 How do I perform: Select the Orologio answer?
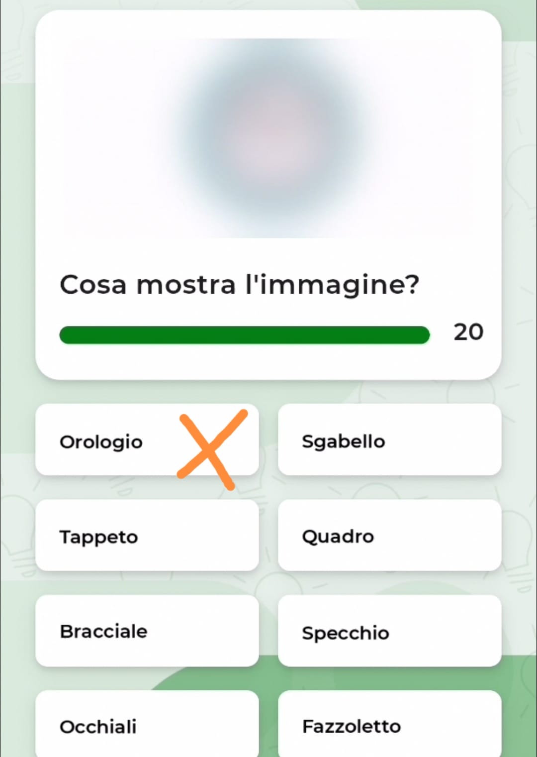(102, 441)
